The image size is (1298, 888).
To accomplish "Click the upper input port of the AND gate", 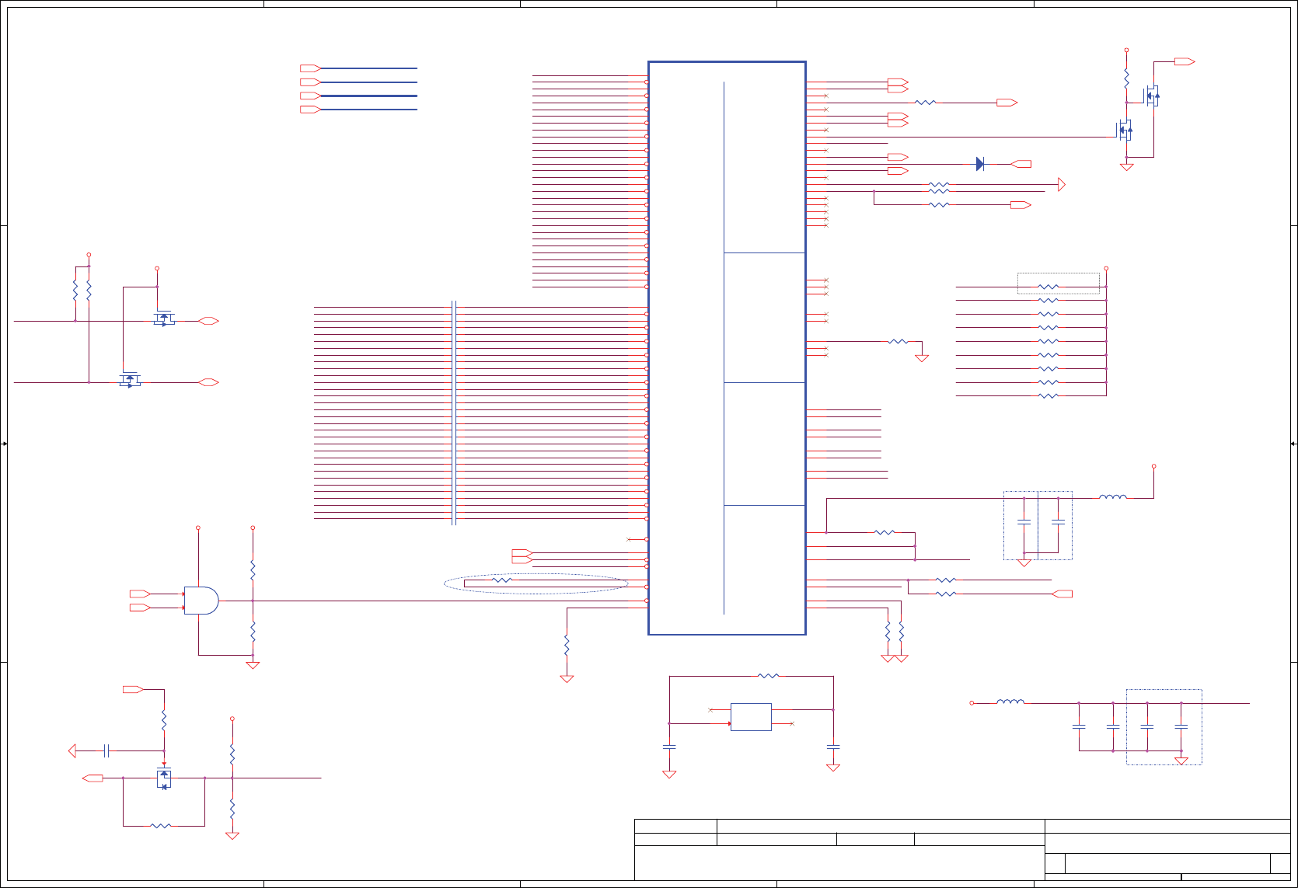I will tap(140, 594).
